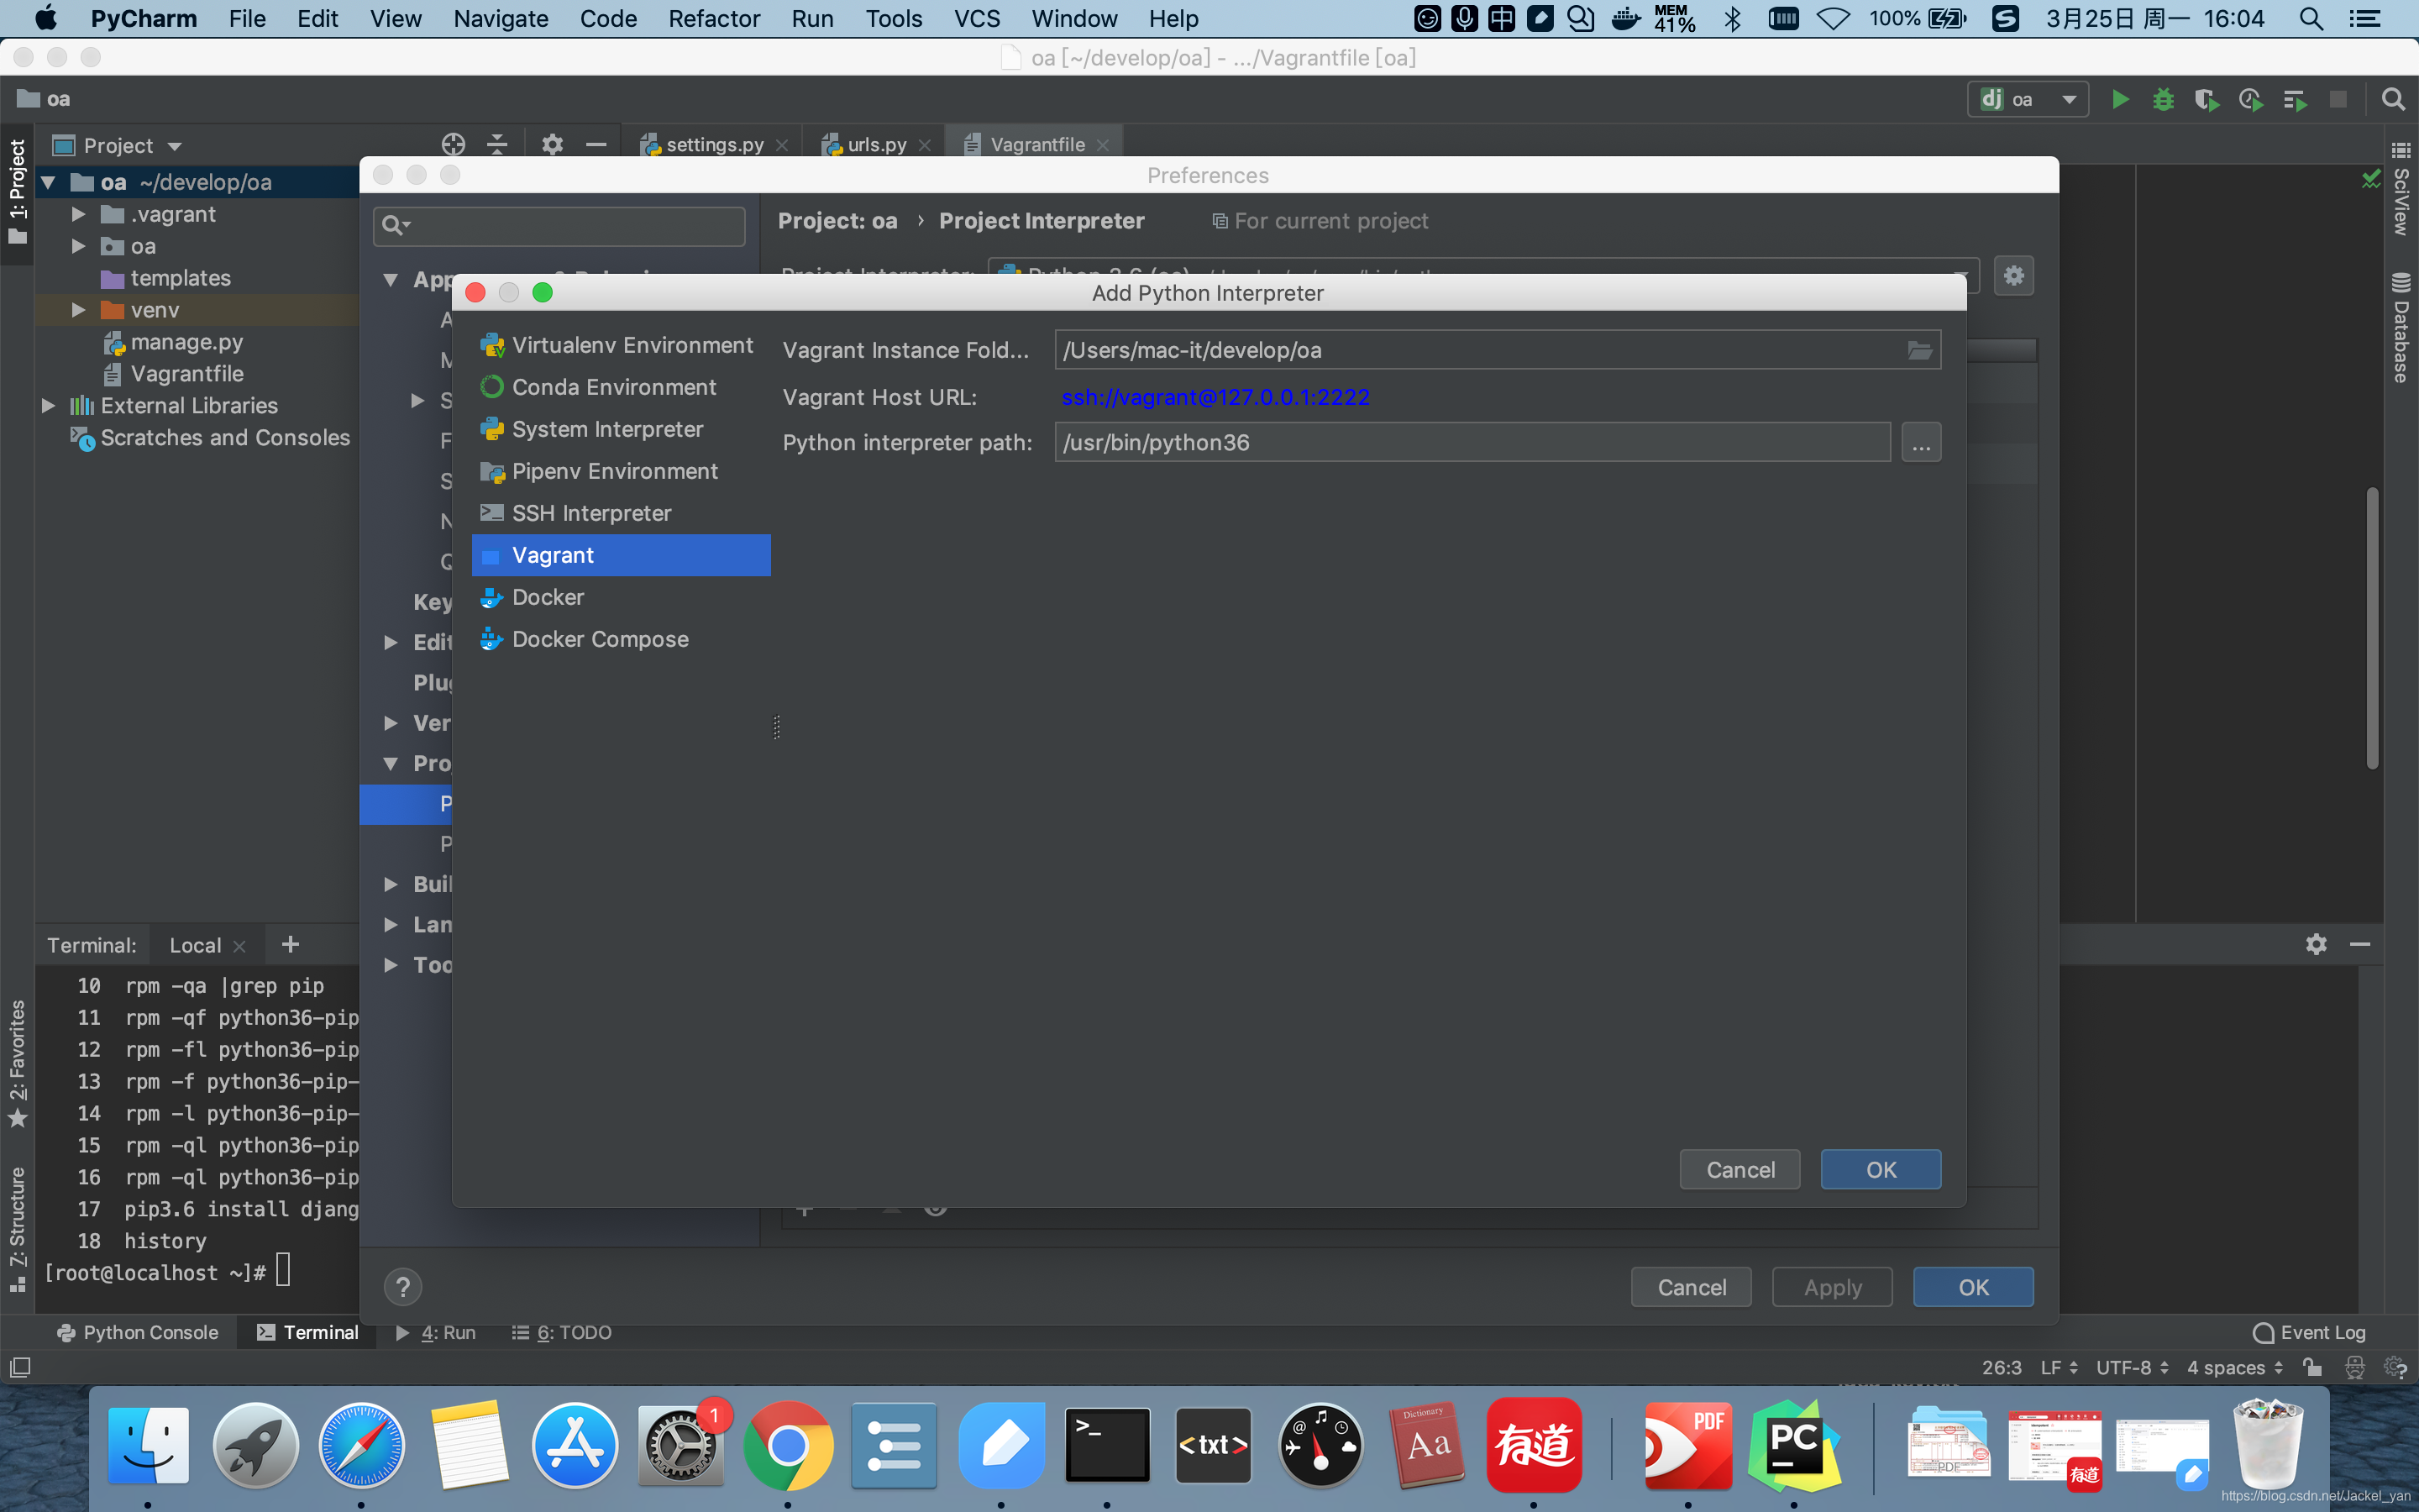Click PyCharm icon in the Dock
Image resolution: width=2419 pixels, height=1512 pixels.
[x=1793, y=1444]
